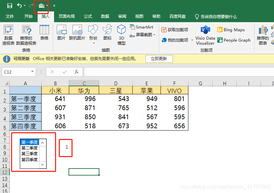Insert People Graph add-in

point(234,40)
